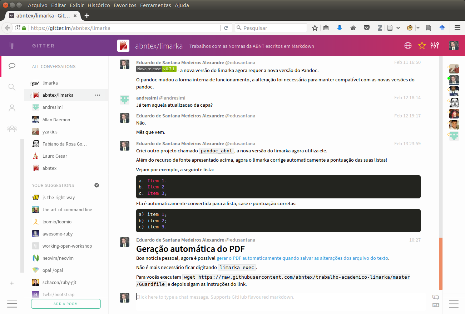This screenshot has width=465, height=314.
Task: Open the Ajuda menu
Action: (182, 5)
